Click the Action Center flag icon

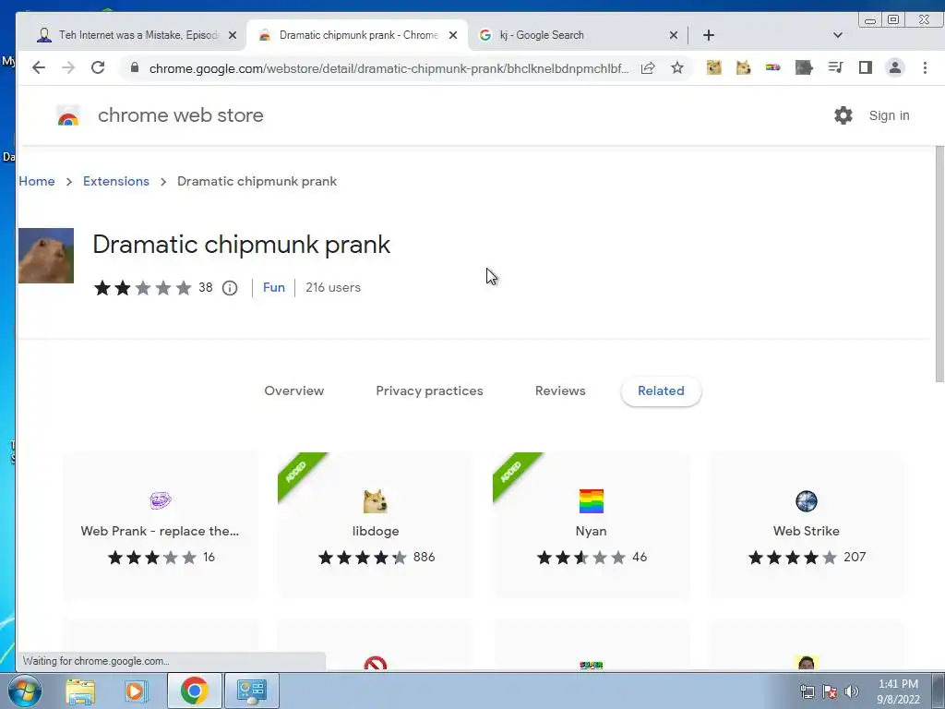[830, 691]
